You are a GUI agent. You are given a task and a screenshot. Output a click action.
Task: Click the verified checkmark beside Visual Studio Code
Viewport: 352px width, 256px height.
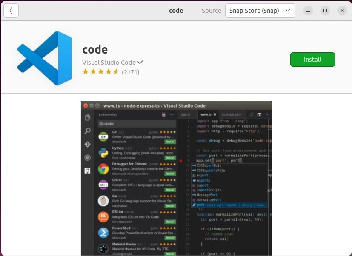coord(140,62)
